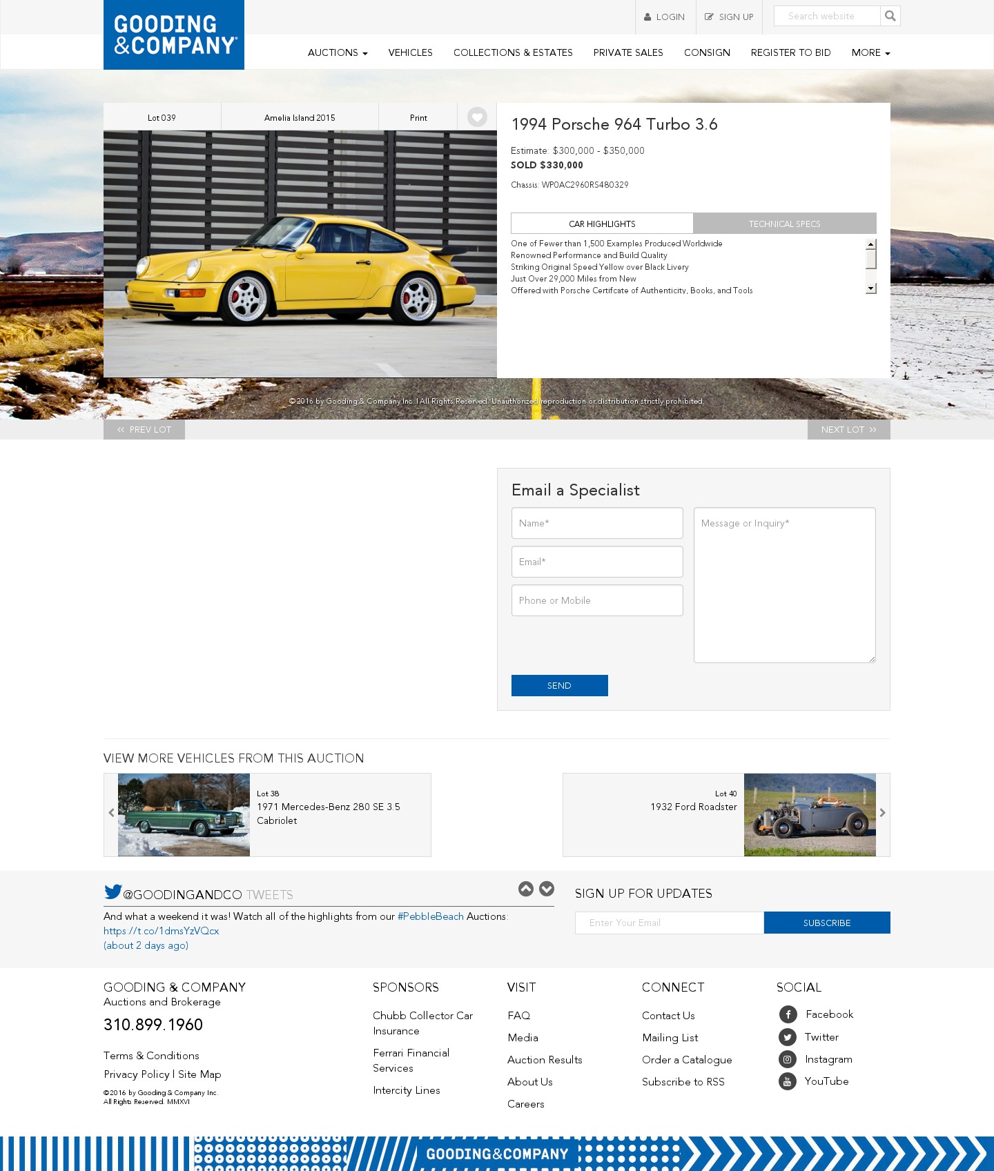Focus the Email field in specialist form
Screen dimensions: 994x1171
[x=597, y=562]
